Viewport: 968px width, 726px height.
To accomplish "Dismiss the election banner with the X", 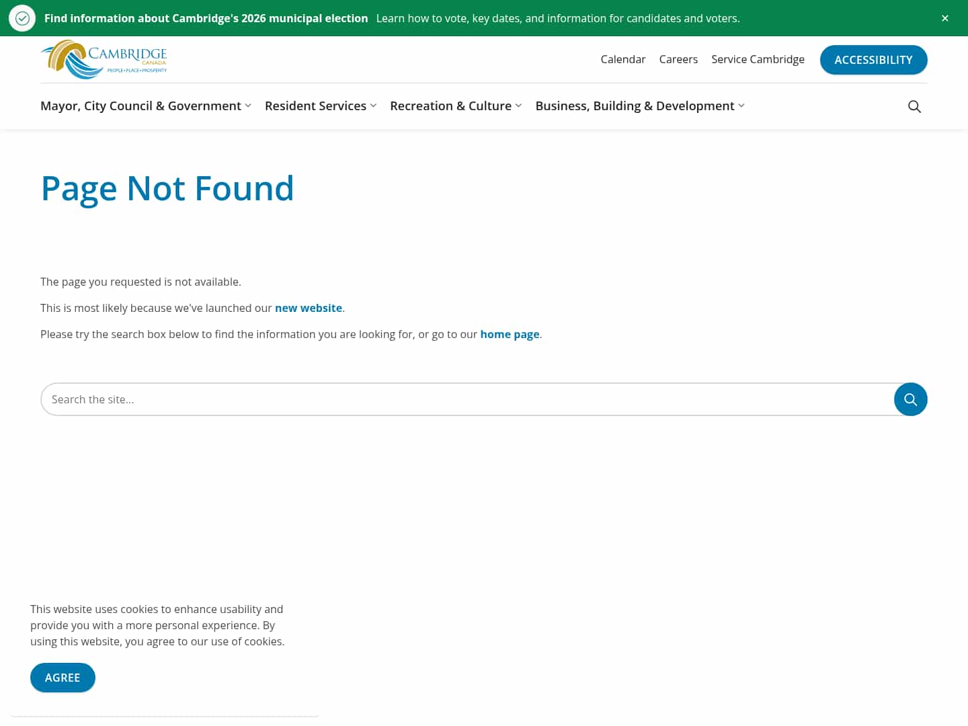I will tap(945, 18).
